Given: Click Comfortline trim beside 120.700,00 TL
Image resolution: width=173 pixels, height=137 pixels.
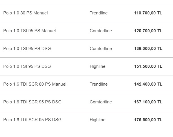Looking at the screenshot, I should (x=101, y=31).
